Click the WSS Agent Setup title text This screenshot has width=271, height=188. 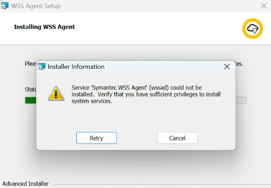click(x=36, y=6)
